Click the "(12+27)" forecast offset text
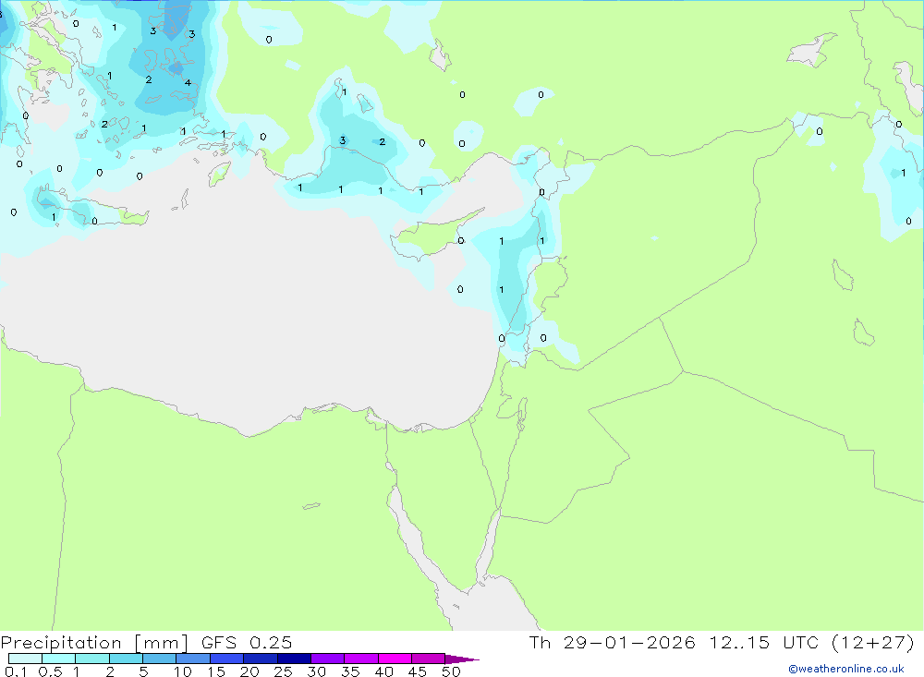 coord(873,642)
